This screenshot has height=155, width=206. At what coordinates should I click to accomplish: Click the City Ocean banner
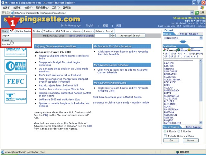pyautogui.click(x=16, y=66)
